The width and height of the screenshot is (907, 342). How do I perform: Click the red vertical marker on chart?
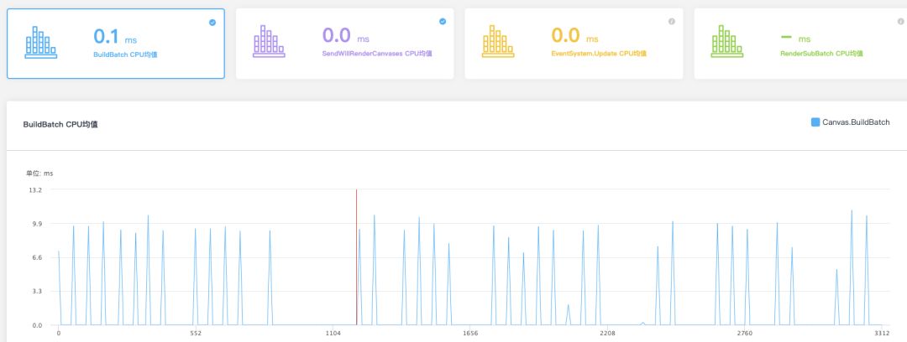pos(356,257)
